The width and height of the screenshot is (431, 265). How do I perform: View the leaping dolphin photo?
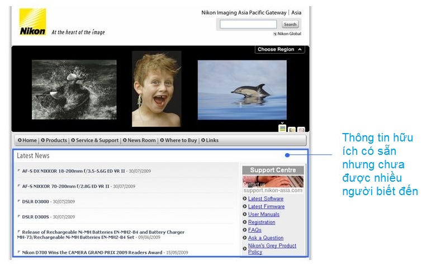coord(242,90)
